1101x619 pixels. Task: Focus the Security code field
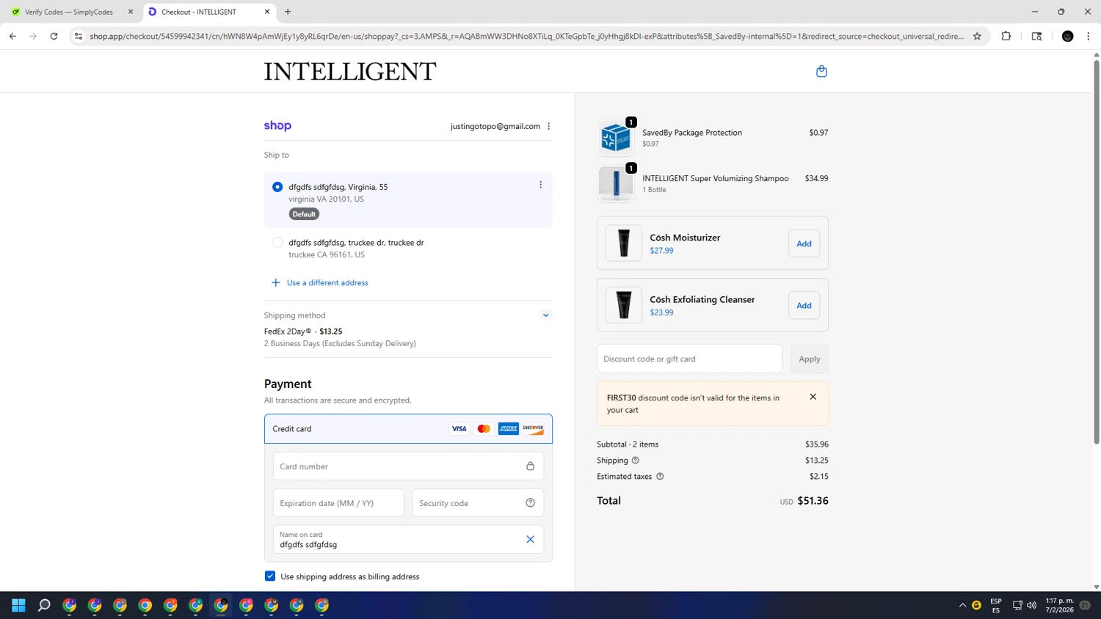point(478,503)
